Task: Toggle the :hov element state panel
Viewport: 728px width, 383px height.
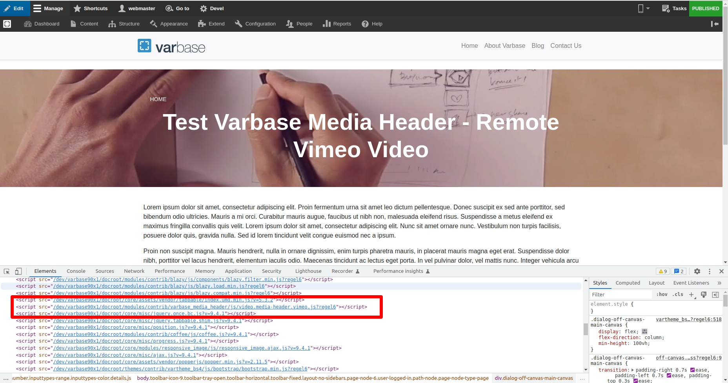Action: [x=662, y=294]
